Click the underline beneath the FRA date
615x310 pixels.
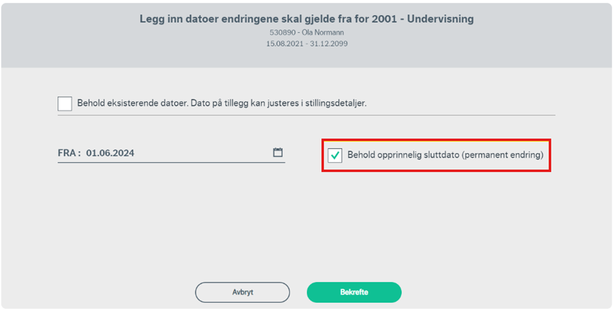[171, 162]
